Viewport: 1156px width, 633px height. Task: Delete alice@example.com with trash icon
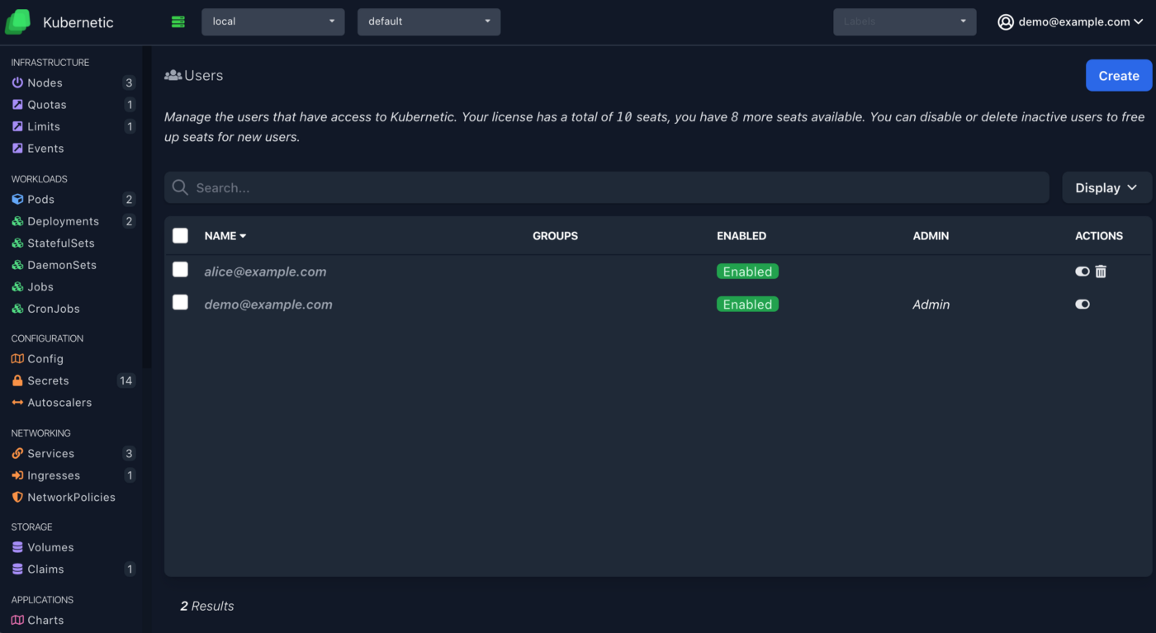[x=1101, y=272]
